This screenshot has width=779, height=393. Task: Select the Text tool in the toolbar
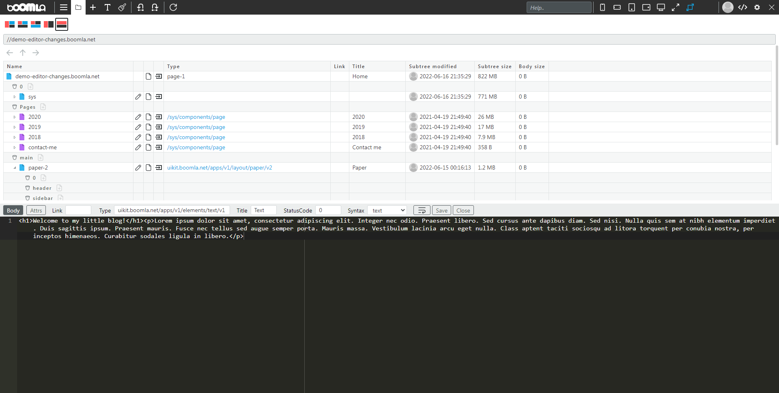108,7
